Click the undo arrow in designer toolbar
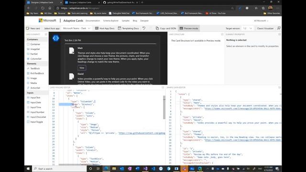This screenshot has height=172, width=306. point(144,28)
